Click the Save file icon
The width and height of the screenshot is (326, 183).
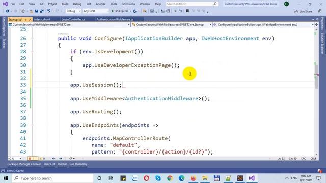37,11
